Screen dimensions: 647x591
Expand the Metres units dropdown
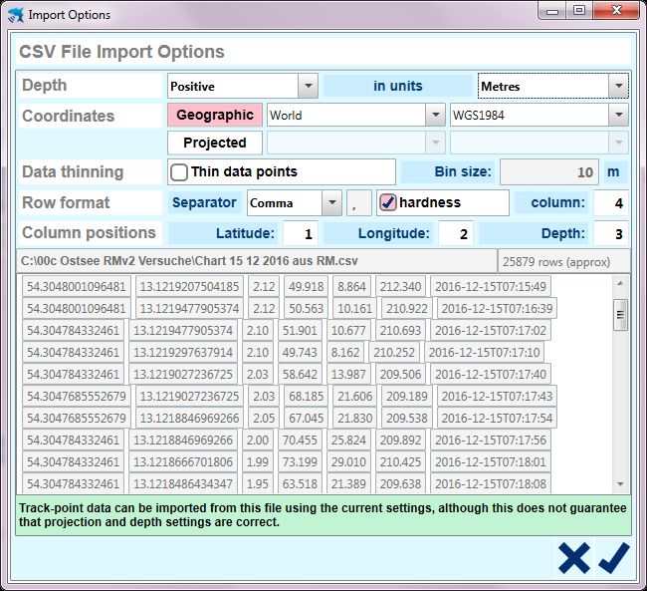coord(618,86)
